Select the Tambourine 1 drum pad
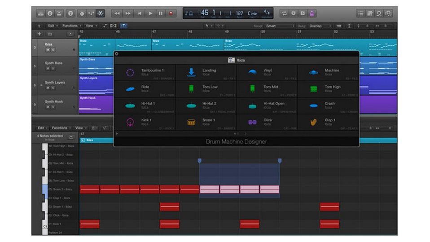The height and width of the screenshot is (242, 430). [145, 72]
